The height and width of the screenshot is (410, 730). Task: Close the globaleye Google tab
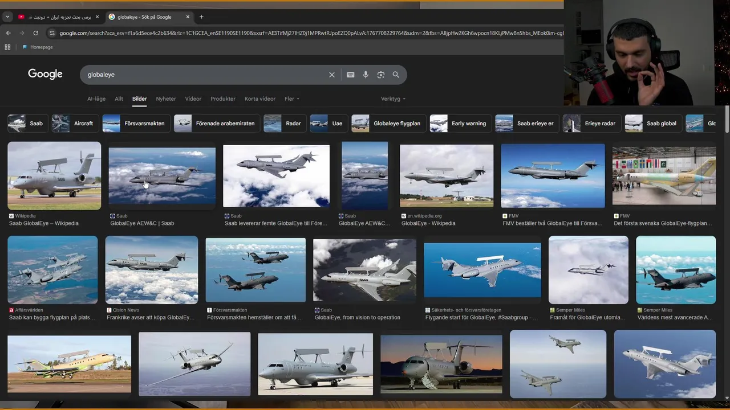pos(188,17)
